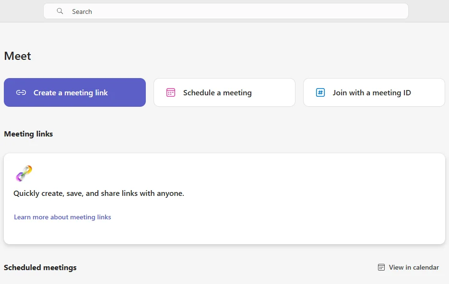Start a new meeting link via the purple button
This screenshot has height=284, width=449.
pos(74,92)
